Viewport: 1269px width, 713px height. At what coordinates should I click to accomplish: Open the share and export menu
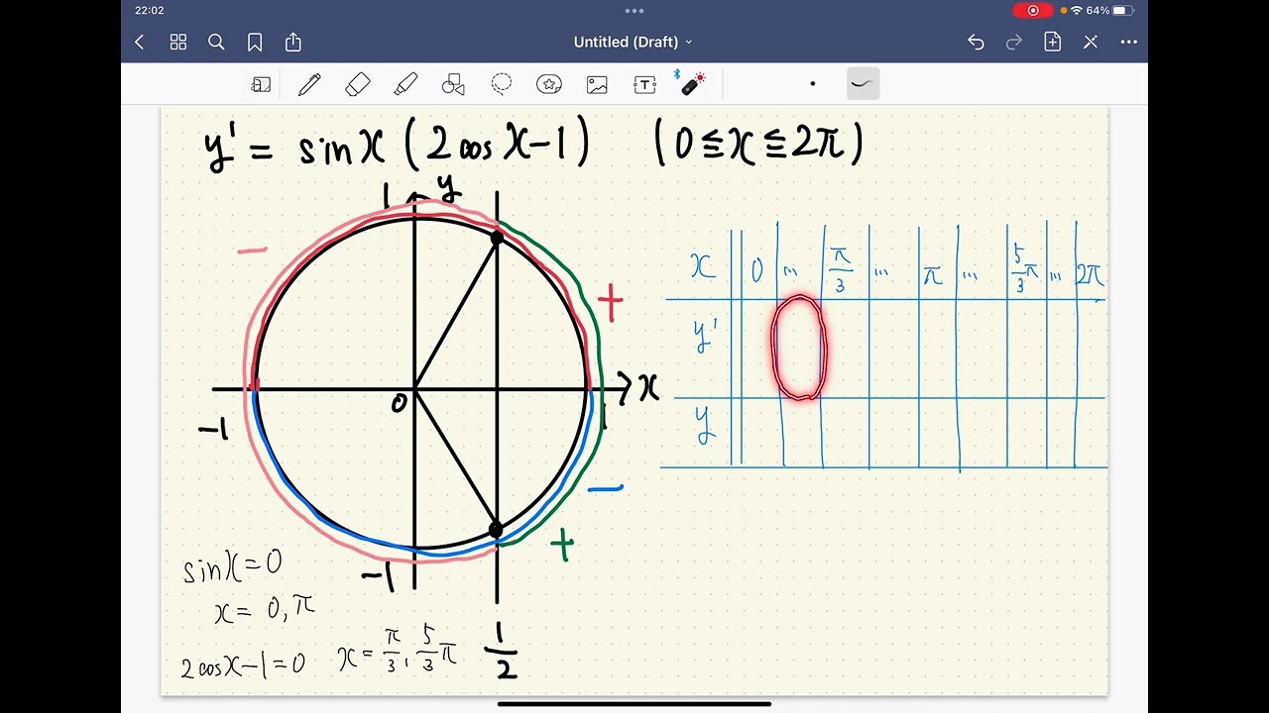coord(292,43)
